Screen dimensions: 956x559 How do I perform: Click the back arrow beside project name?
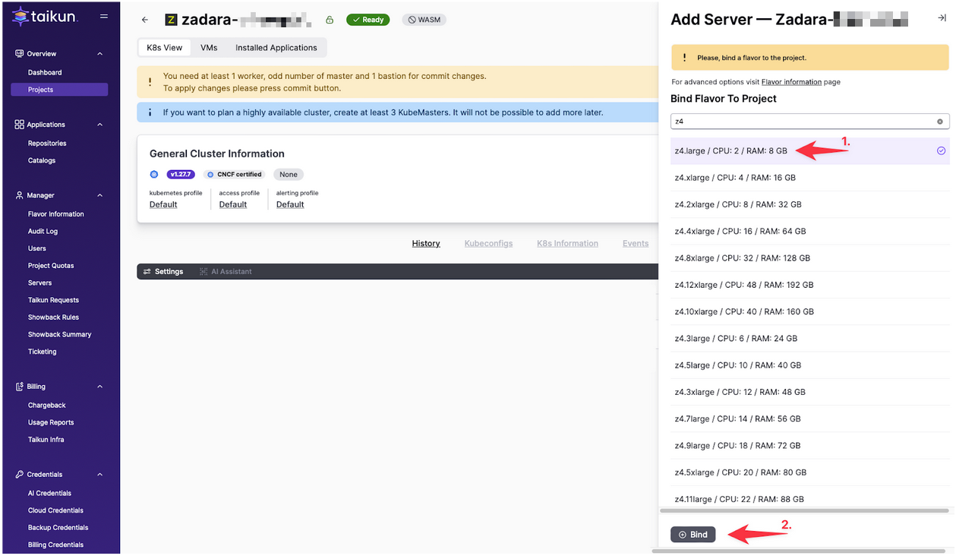point(145,20)
